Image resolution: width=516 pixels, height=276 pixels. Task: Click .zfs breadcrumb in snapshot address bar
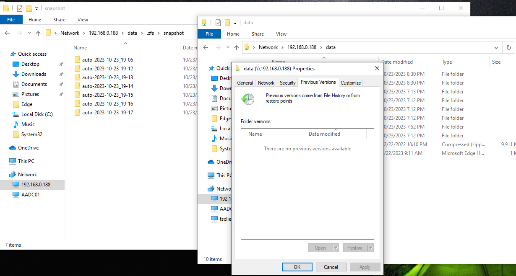[150, 33]
